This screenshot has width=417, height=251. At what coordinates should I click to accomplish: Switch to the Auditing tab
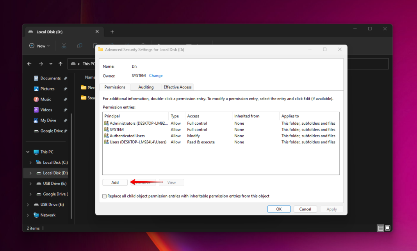tap(145, 87)
